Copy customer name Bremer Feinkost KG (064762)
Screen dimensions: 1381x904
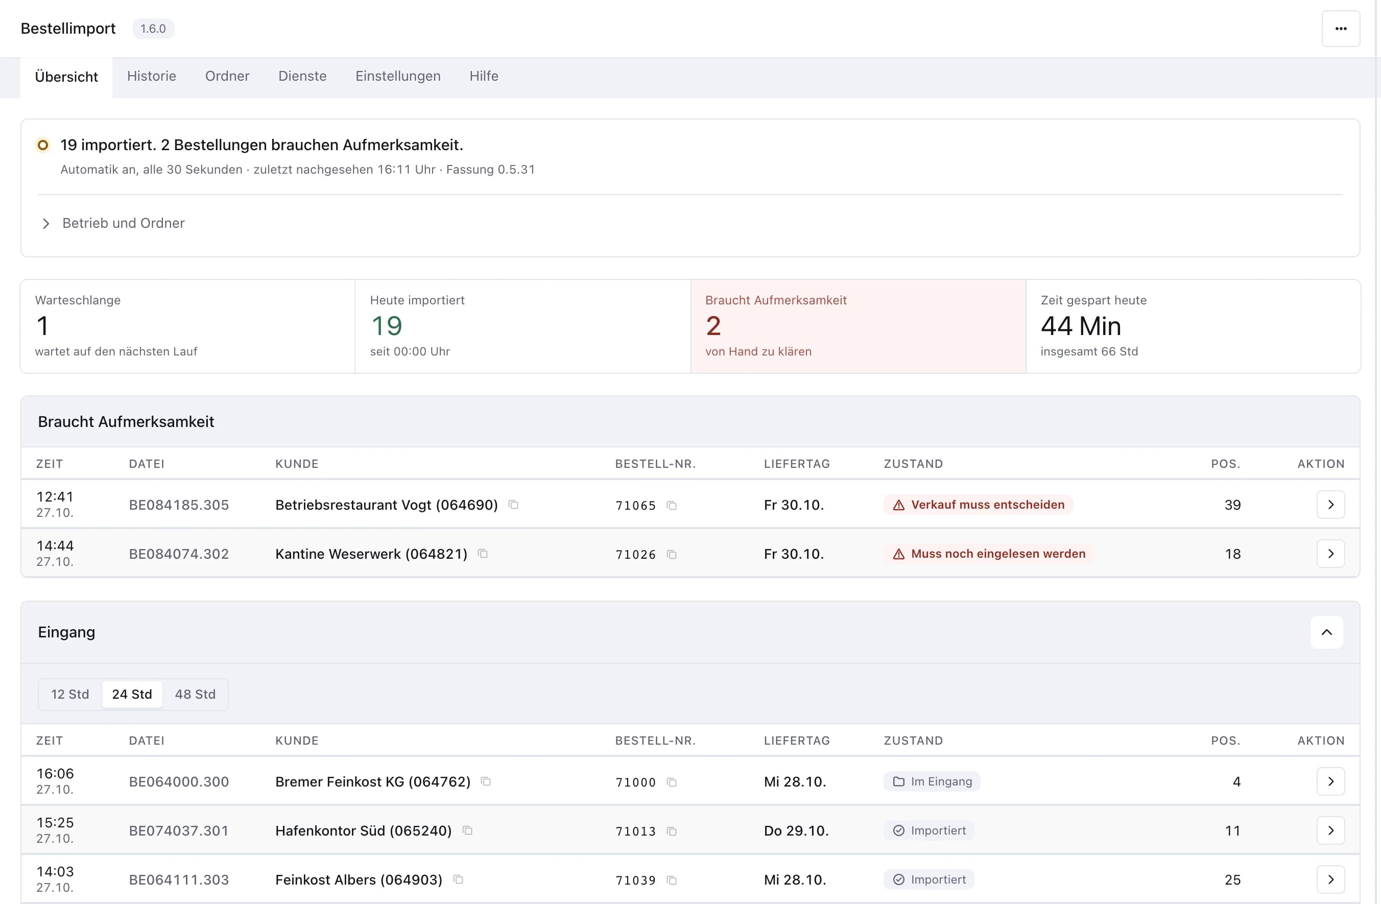pyautogui.click(x=486, y=781)
